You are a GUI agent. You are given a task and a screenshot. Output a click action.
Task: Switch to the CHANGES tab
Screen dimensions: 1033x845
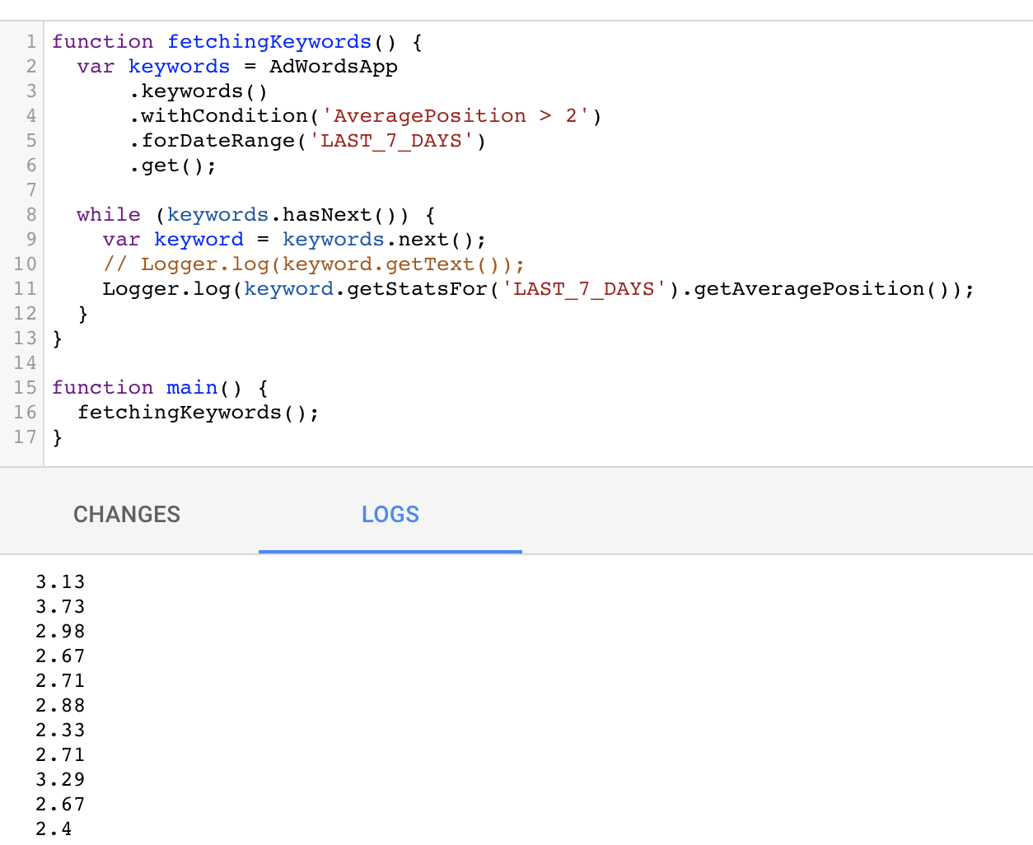tap(127, 515)
